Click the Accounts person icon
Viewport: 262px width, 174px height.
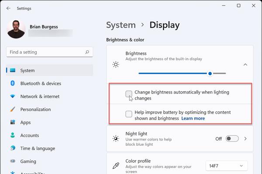pyautogui.click(x=13, y=135)
